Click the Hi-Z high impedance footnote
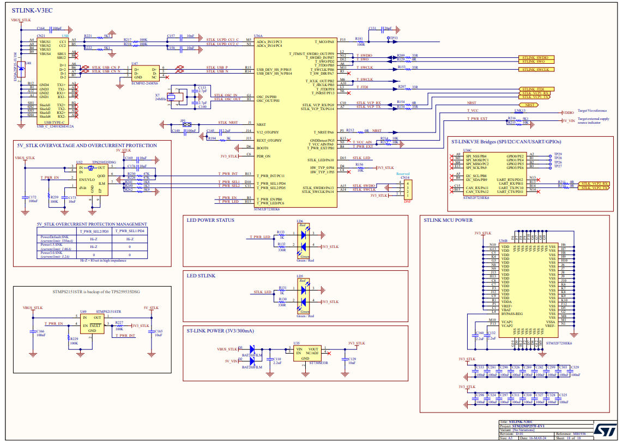 [x=104, y=261]
